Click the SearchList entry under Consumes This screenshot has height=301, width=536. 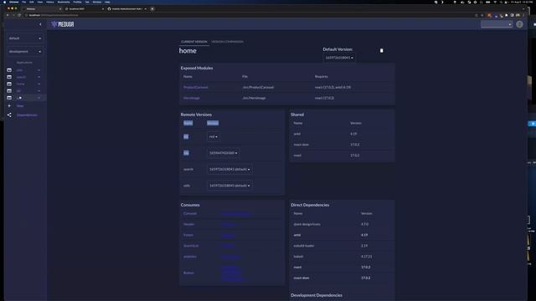pyautogui.click(x=191, y=246)
